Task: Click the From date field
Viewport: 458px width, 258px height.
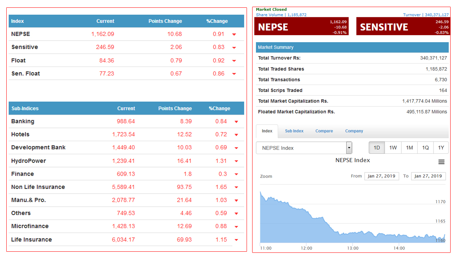Action: click(x=382, y=176)
